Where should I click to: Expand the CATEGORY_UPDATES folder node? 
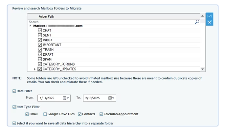point(35,69)
